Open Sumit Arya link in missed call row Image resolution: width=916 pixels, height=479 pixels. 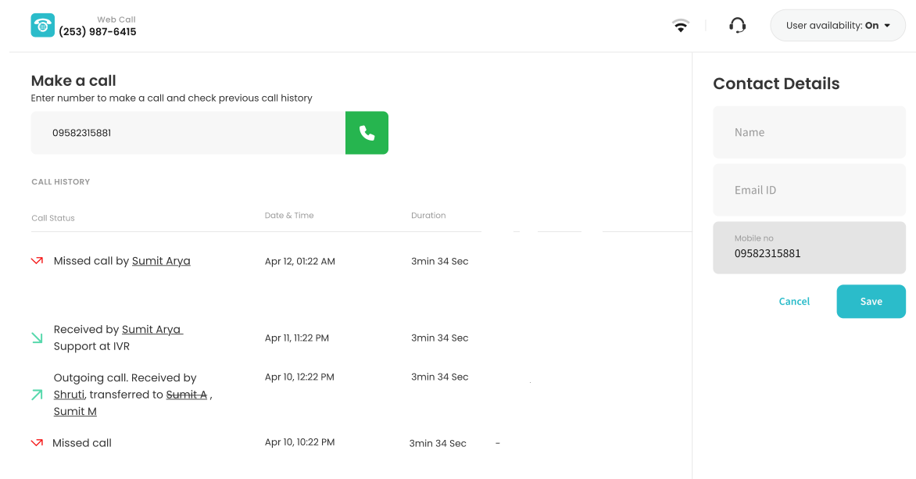[161, 261]
